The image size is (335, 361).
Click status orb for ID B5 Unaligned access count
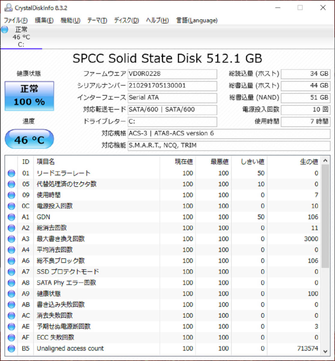coord(11,349)
